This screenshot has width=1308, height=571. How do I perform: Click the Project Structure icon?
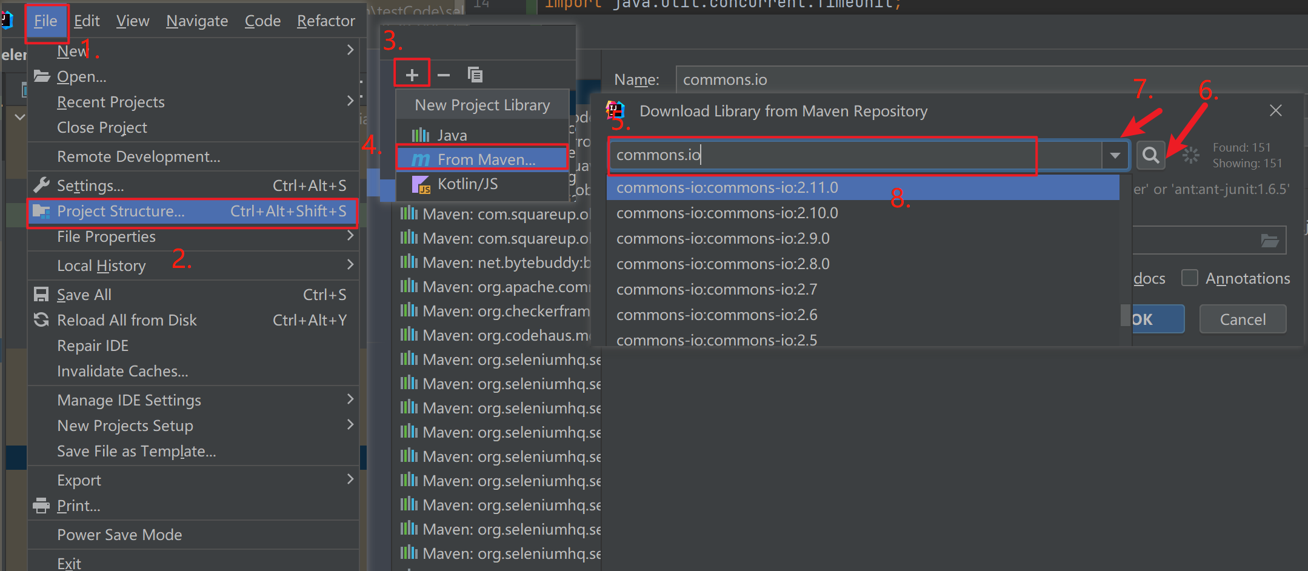pos(41,211)
